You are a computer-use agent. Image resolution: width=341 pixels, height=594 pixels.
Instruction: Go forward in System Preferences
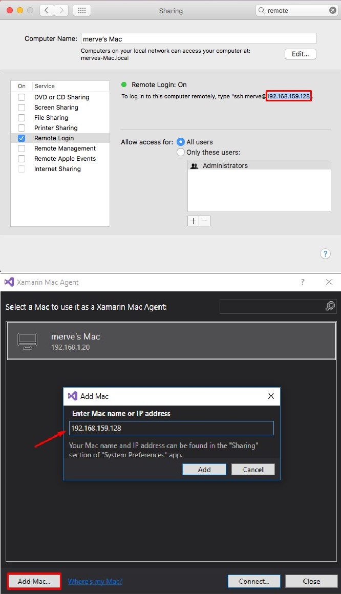tap(61, 10)
